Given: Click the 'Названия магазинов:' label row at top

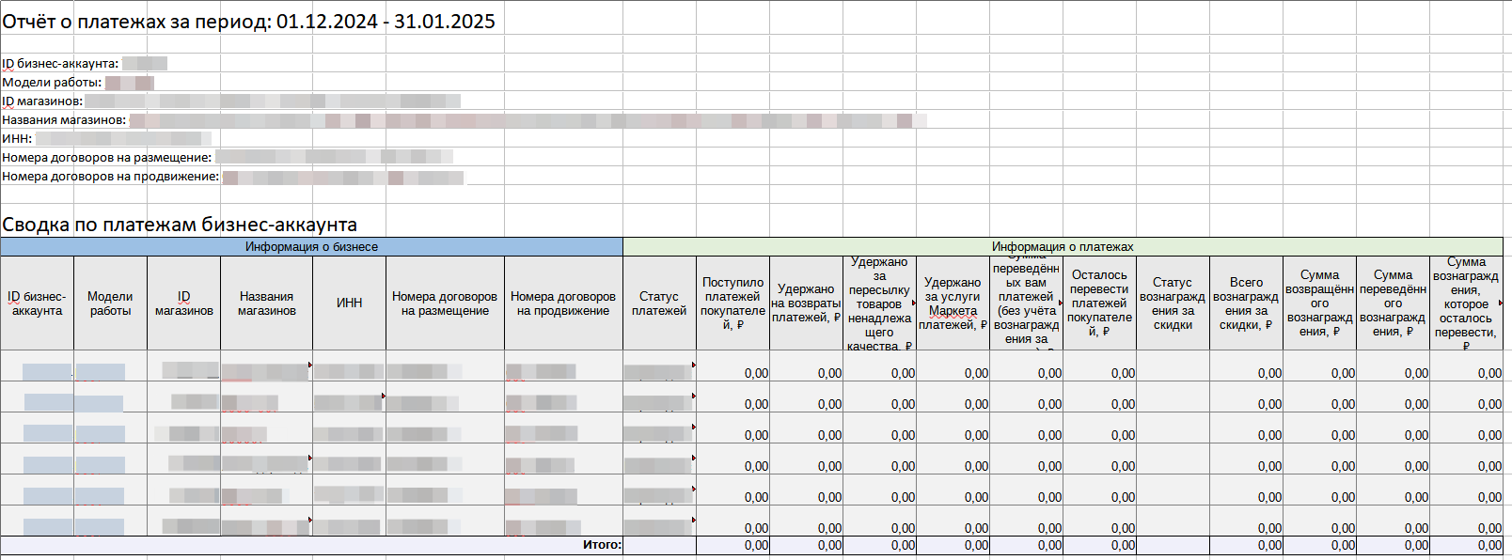Looking at the screenshot, I should click(x=64, y=120).
